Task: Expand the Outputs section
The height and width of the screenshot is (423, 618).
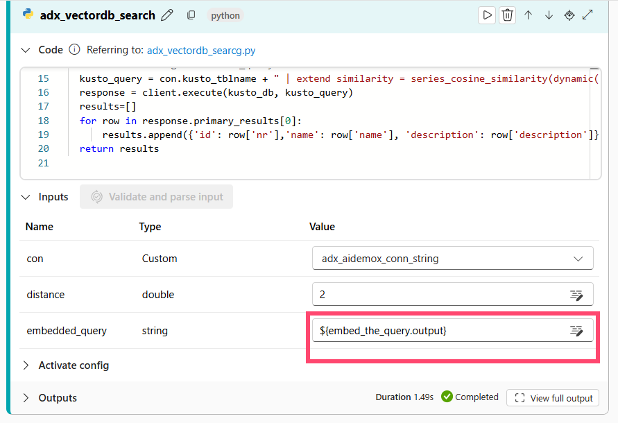Action: [26, 398]
